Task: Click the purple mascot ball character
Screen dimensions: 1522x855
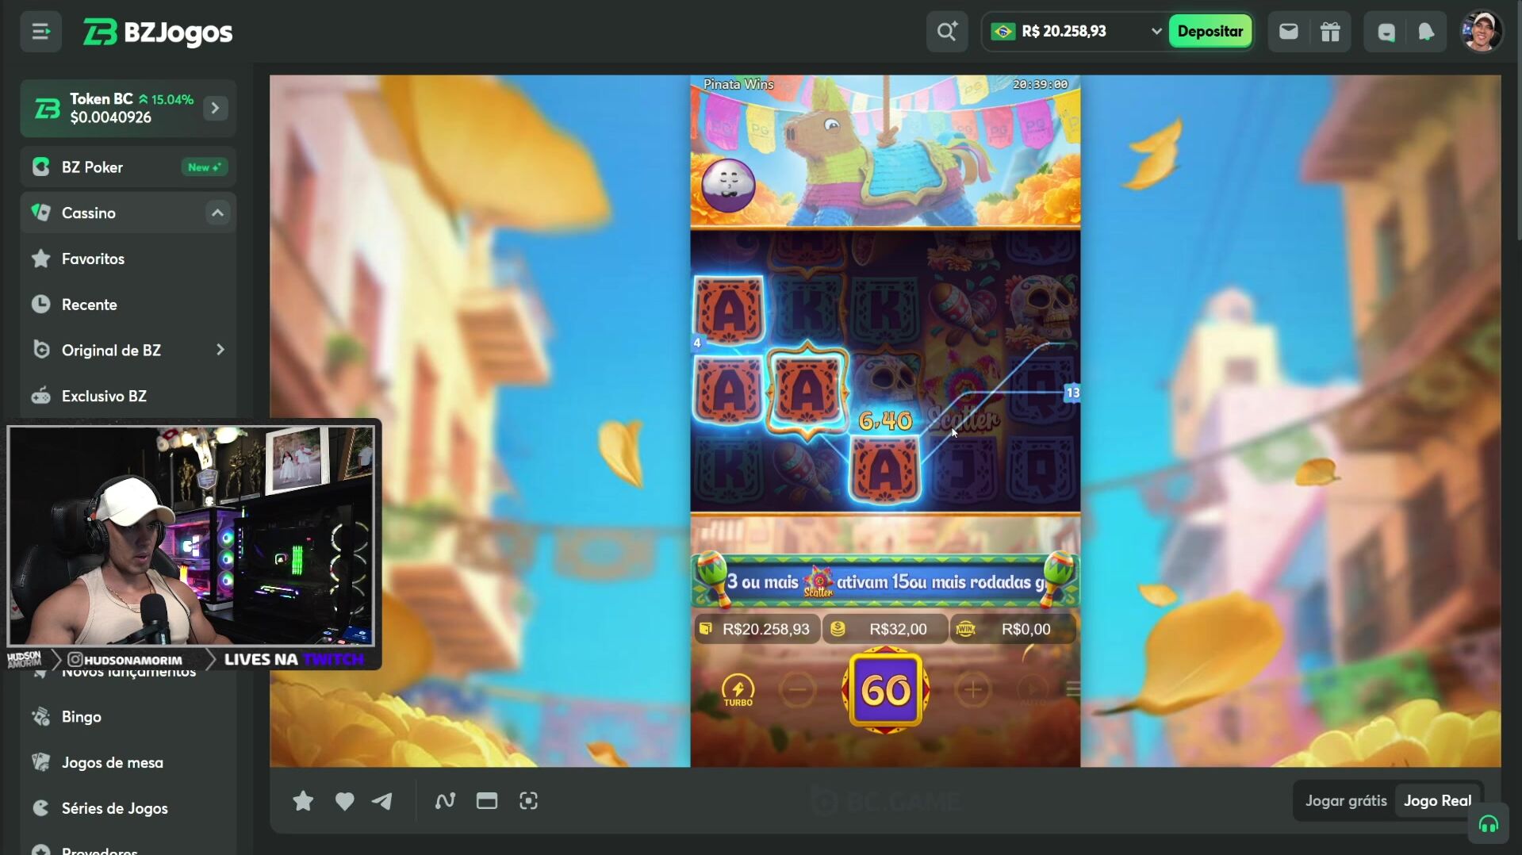Action: (x=728, y=185)
